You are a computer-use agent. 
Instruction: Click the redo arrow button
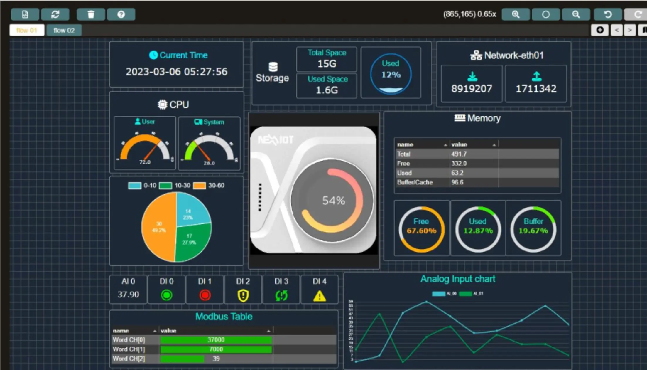pos(637,14)
